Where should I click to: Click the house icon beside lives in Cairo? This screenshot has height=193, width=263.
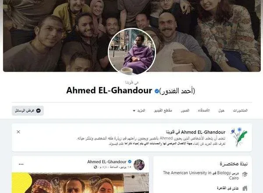245,188
